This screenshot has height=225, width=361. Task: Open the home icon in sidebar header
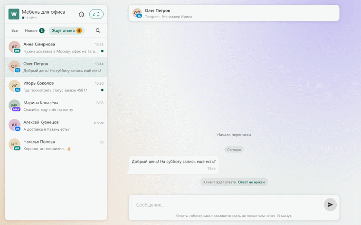82,14
